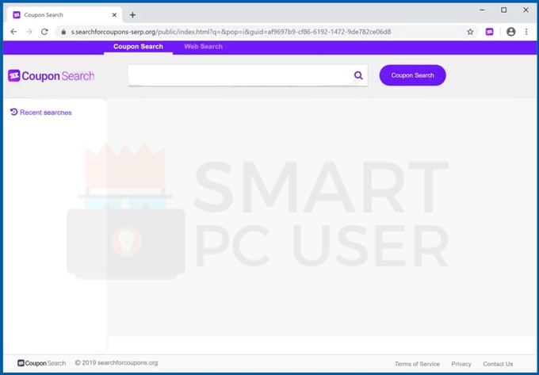
Task: Click the purple Coupon Search button
Action: click(412, 75)
